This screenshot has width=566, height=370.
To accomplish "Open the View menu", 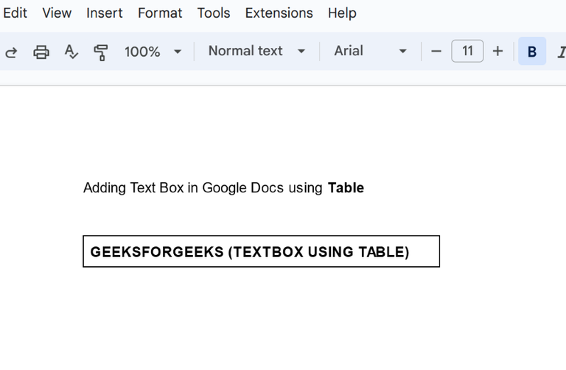I will click(x=57, y=13).
